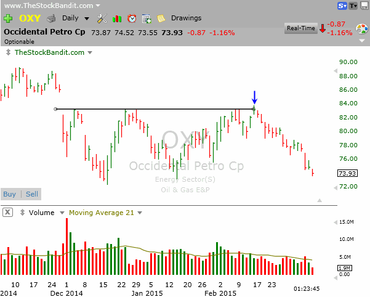The width and height of the screenshot is (370, 297).
Task: Open the yellow notes icon
Action: click(x=161, y=18)
